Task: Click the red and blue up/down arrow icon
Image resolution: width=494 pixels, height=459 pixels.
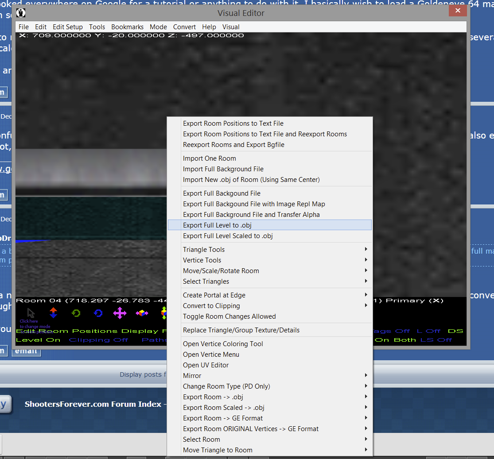Action: click(x=53, y=313)
